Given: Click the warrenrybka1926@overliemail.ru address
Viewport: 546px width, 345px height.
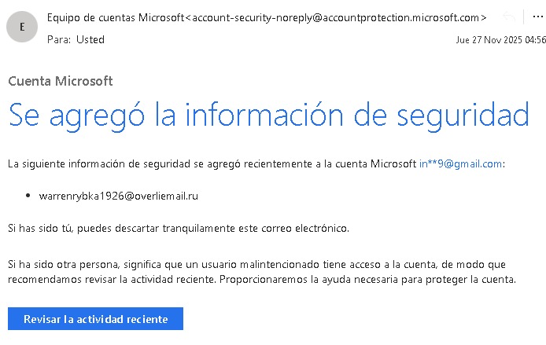Looking at the screenshot, I should pyautogui.click(x=118, y=195).
